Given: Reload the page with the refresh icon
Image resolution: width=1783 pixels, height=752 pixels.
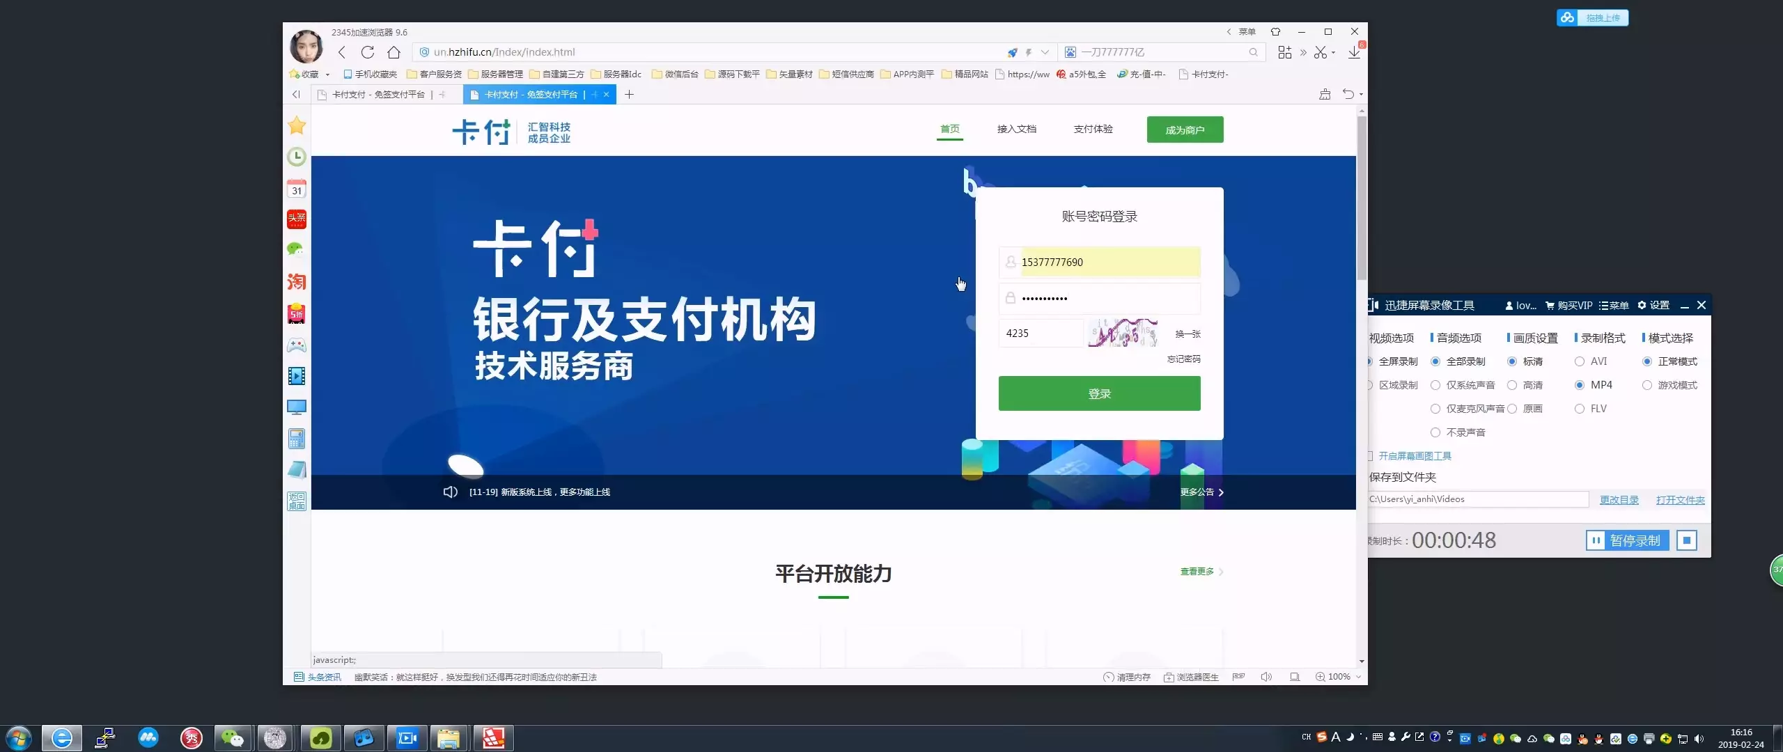Looking at the screenshot, I should coord(368,52).
